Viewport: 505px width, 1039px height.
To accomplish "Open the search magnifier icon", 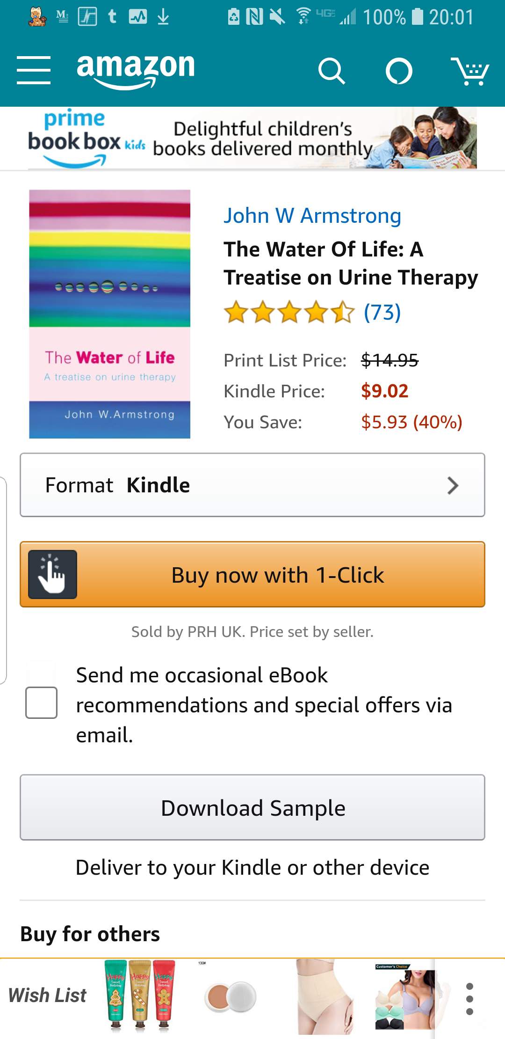I will coord(331,71).
